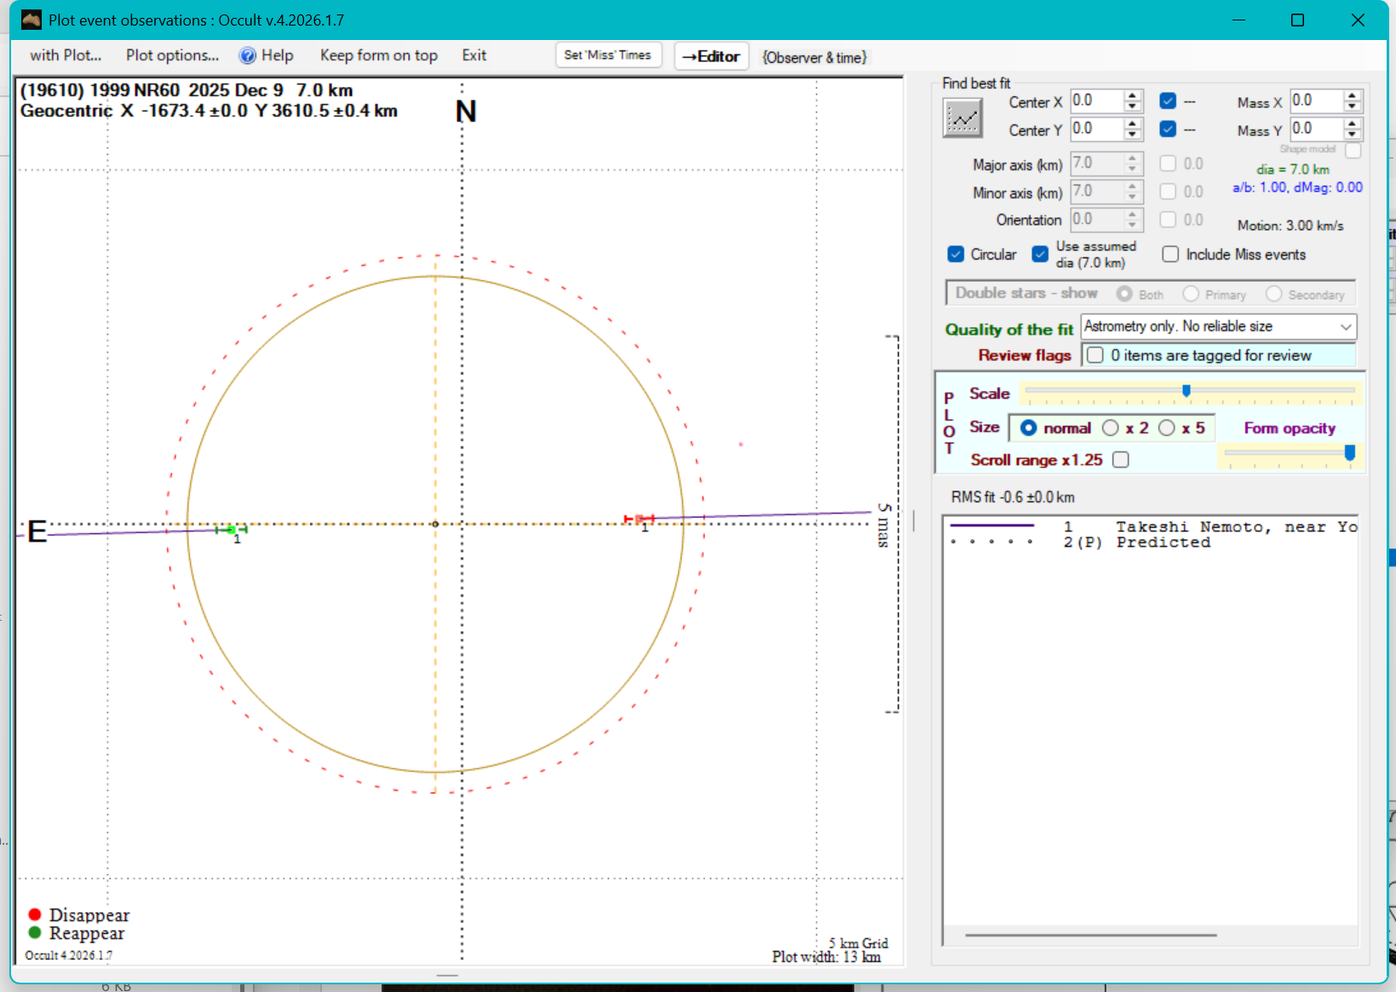Decrease Mass Y using down spinner

tap(1352, 135)
